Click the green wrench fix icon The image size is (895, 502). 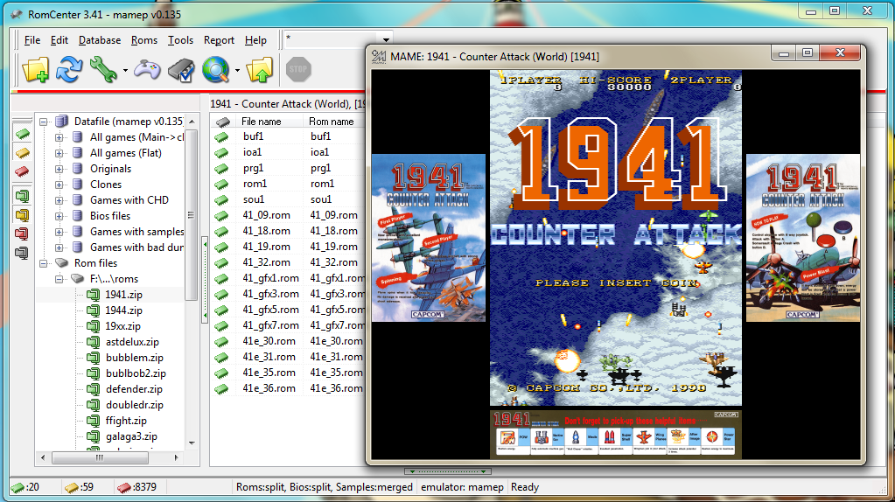pyautogui.click(x=104, y=70)
